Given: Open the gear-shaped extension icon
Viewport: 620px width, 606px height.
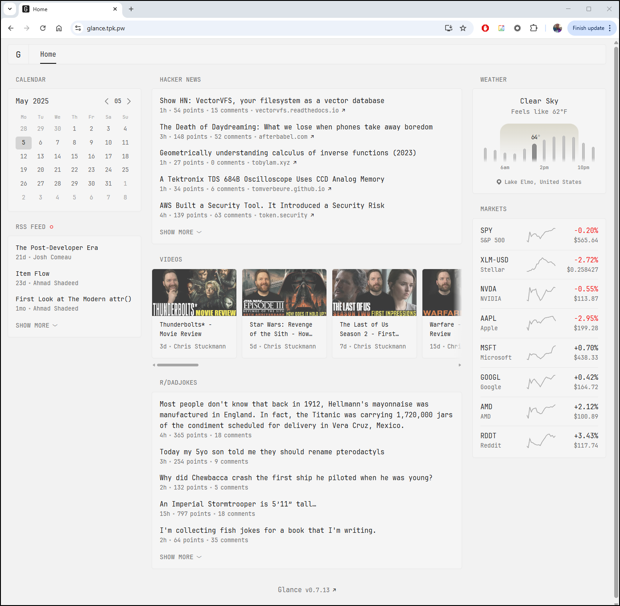Looking at the screenshot, I should click(517, 28).
